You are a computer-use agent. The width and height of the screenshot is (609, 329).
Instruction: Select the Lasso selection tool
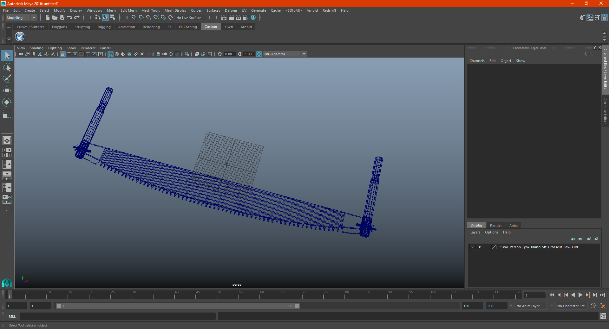(7, 67)
